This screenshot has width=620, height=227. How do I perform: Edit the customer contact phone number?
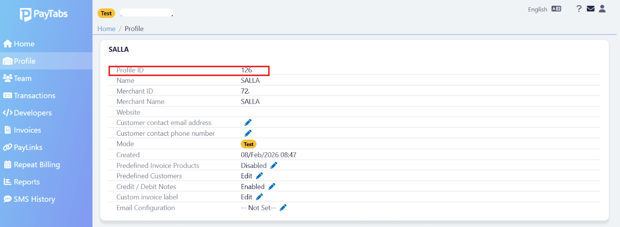pos(248,133)
